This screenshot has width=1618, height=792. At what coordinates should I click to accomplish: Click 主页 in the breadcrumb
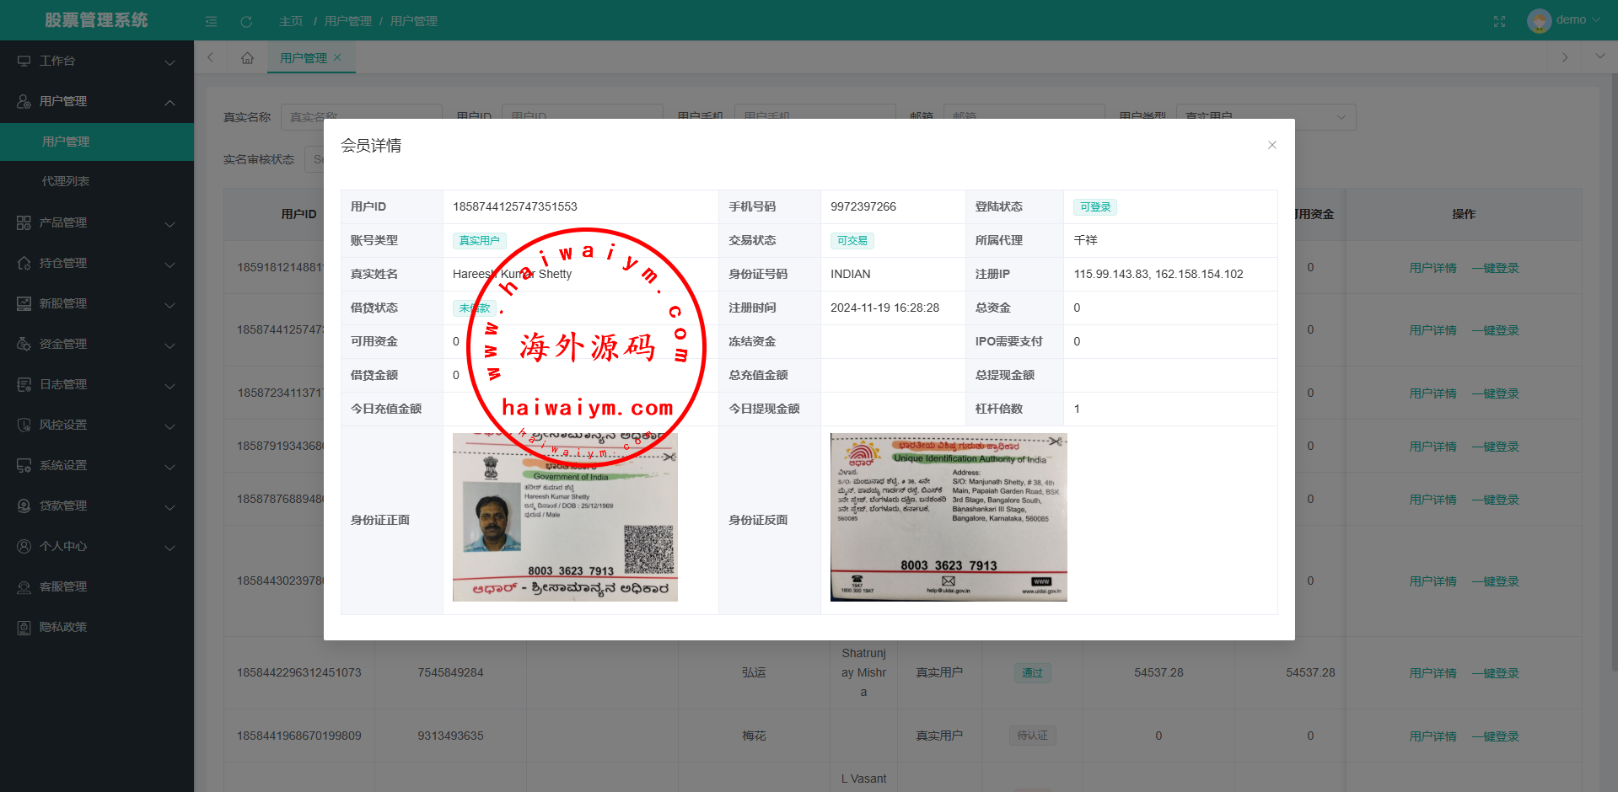pyautogui.click(x=291, y=21)
